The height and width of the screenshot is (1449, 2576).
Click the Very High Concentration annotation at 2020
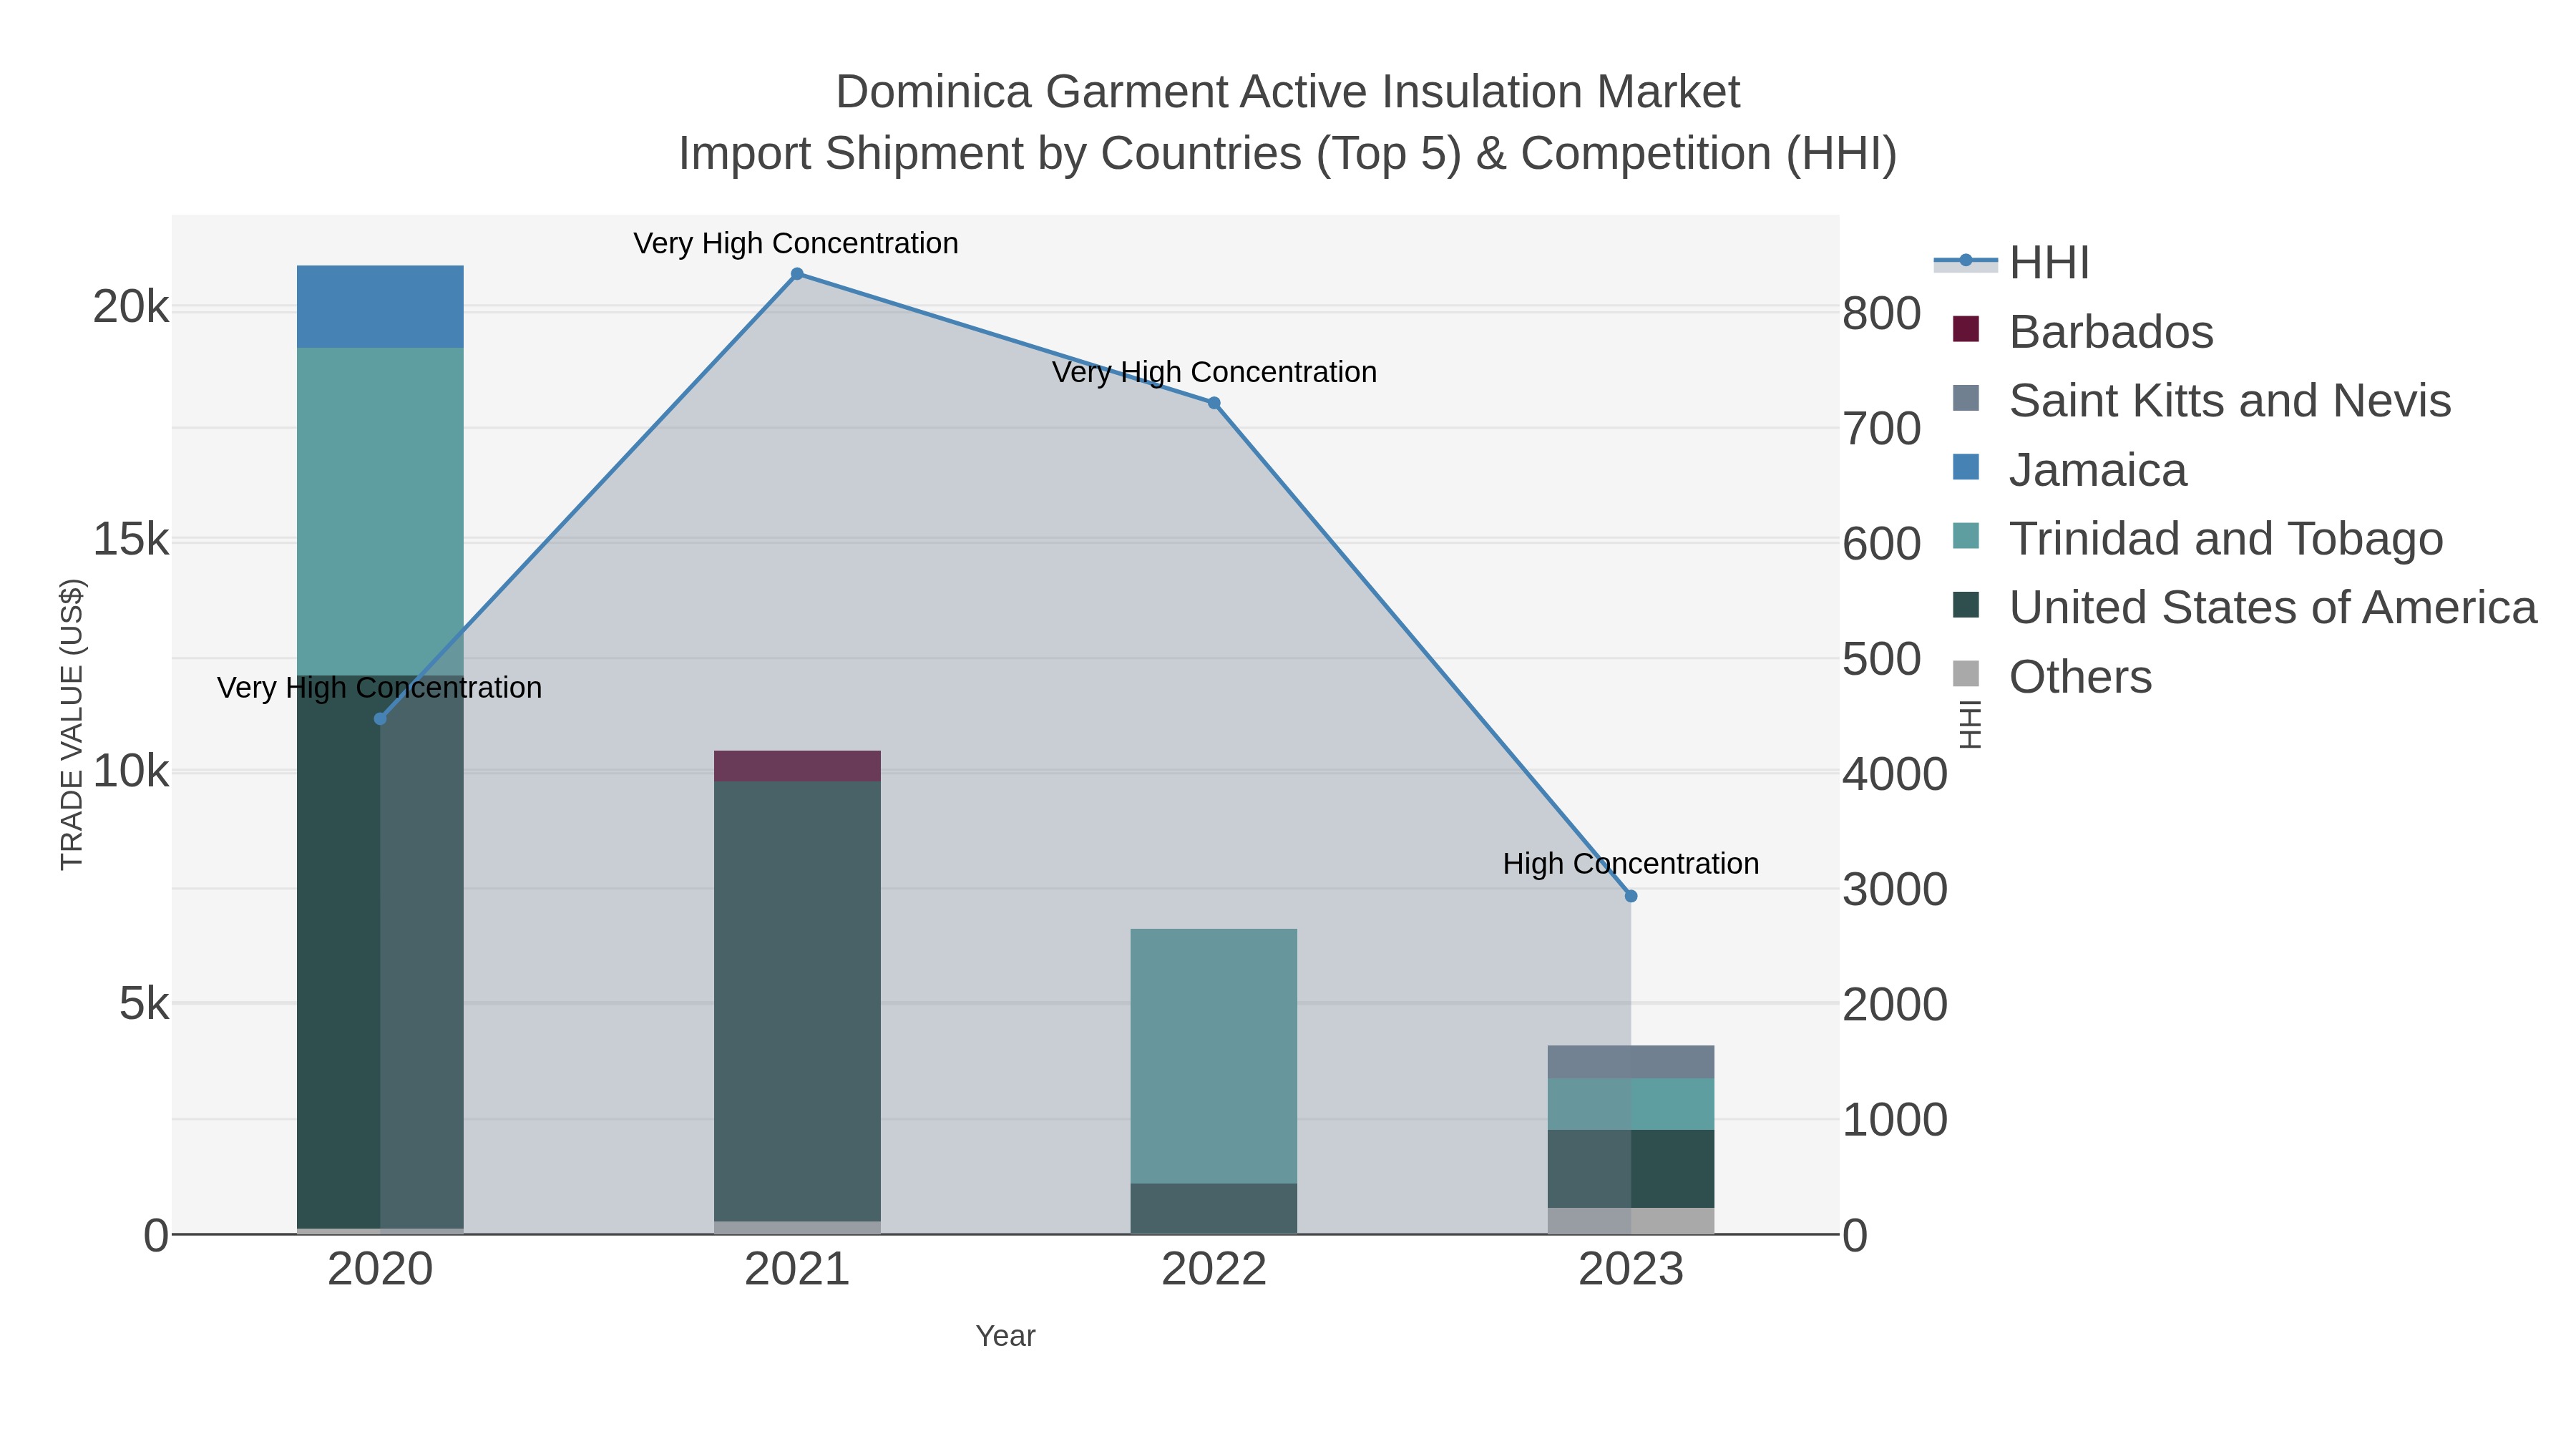coord(380,688)
